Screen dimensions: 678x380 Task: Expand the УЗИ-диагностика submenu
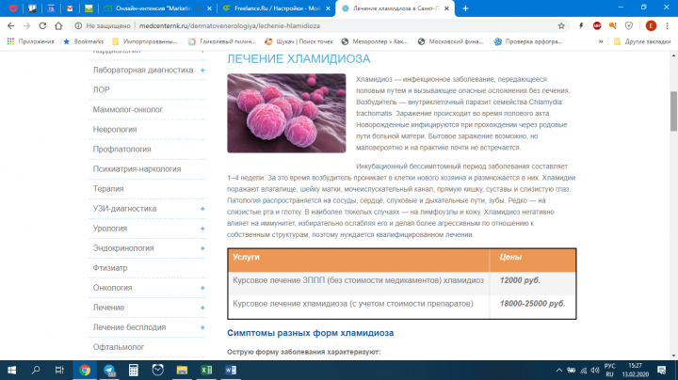click(202, 209)
